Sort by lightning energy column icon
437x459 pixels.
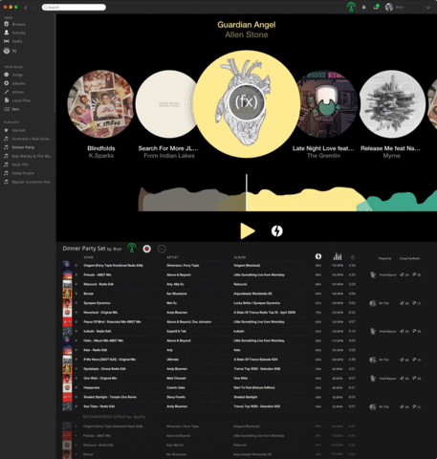click(318, 256)
